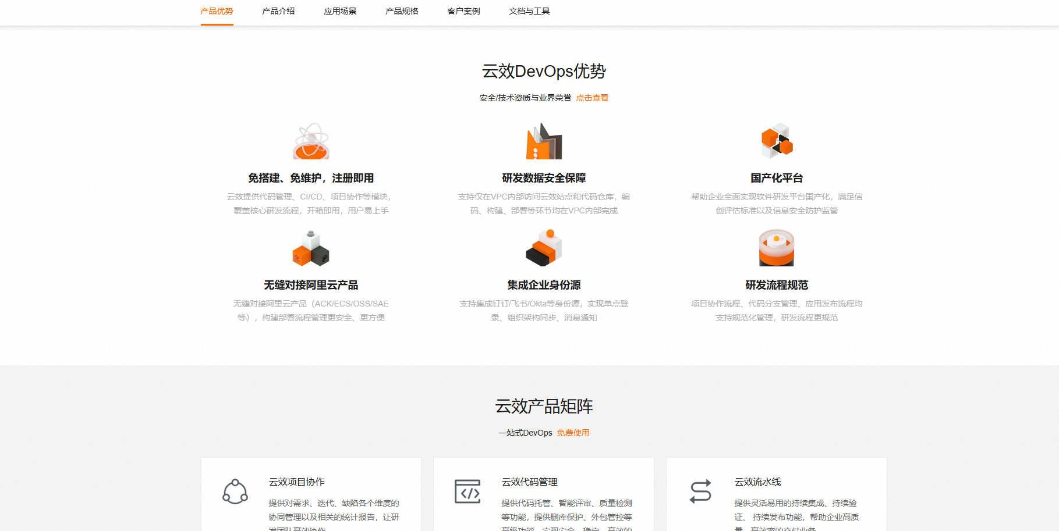
Task: Click description starting 支持仅在VPC内部访问
Action: tap(544, 204)
